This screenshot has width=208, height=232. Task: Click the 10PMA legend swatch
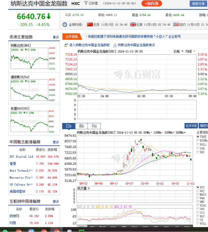[162, 133]
